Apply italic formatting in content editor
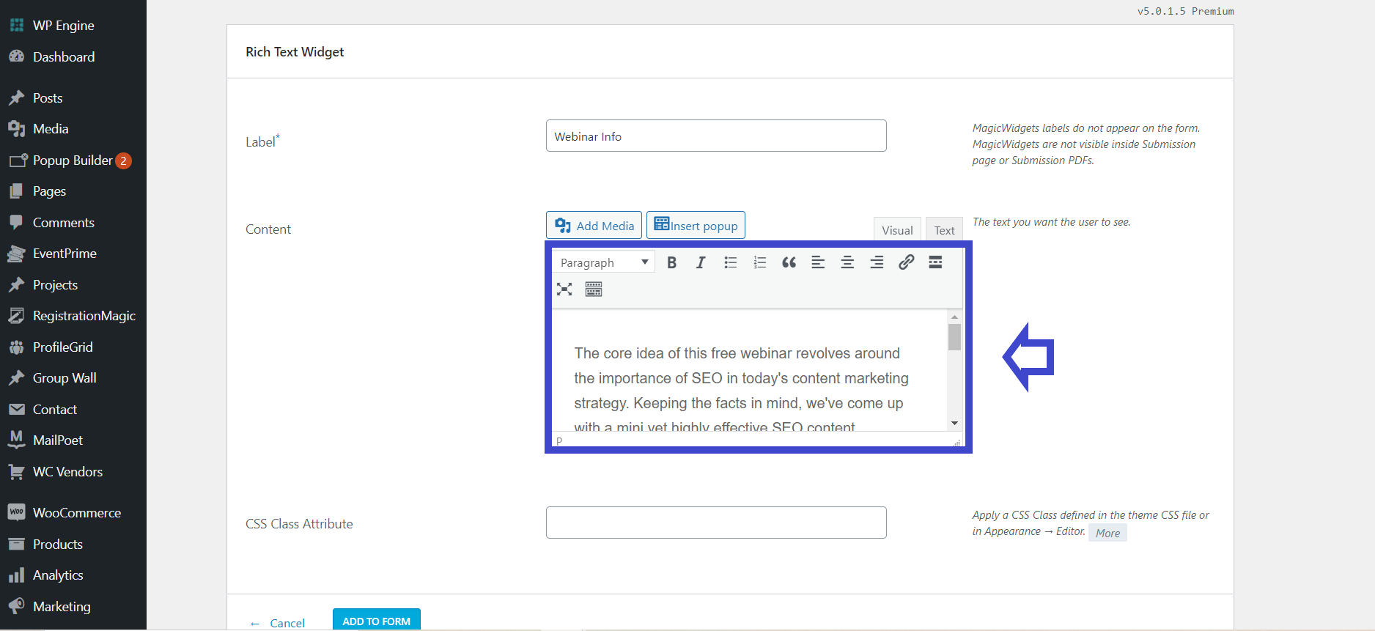1375x631 pixels. tap(701, 262)
